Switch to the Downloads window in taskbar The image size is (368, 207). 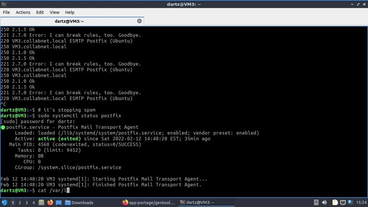[79, 203]
